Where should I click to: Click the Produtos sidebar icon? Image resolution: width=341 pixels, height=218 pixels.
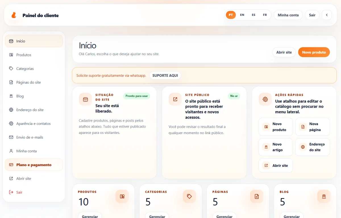click(x=11, y=55)
